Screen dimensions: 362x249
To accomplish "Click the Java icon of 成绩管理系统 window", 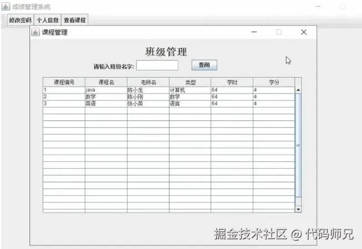I will [x=6, y=7].
